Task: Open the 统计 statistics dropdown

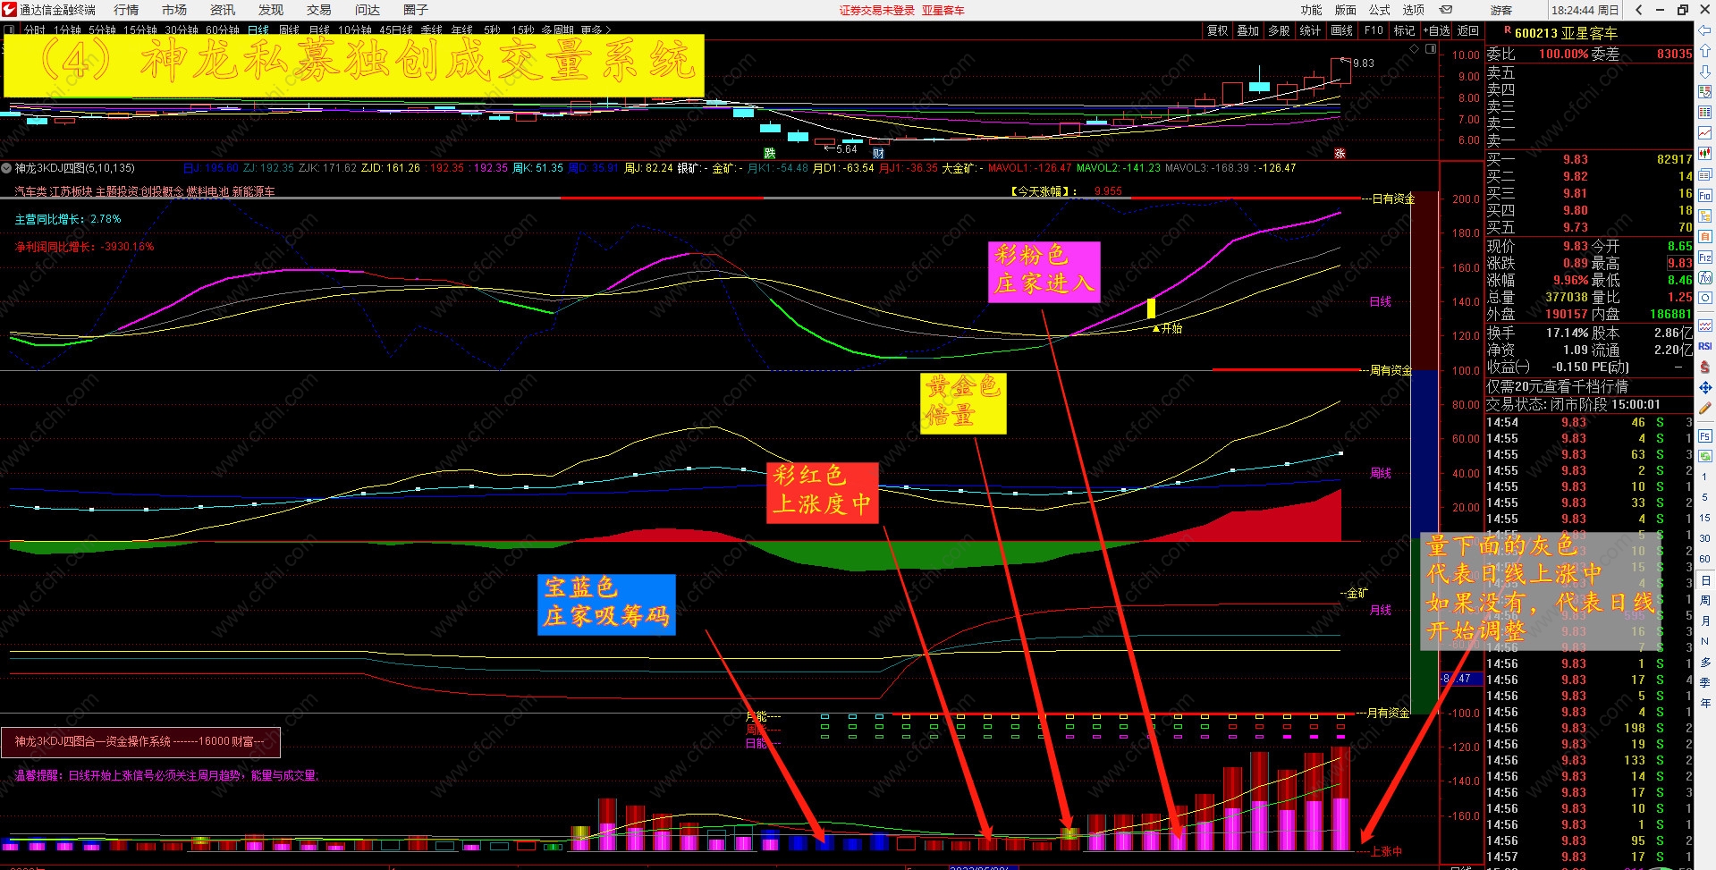Action: coord(1310,30)
